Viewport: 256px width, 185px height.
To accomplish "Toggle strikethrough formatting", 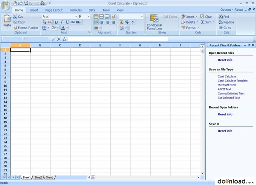I will pyautogui.click(x=73, y=22).
